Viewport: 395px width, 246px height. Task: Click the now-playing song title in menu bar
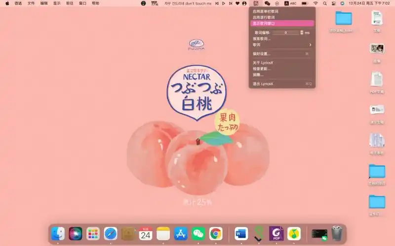point(188,3)
